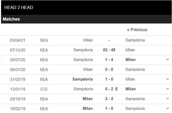This screenshot has width=172, height=113.
Task: Go to « Previous matches
Action: [x=137, y=30]
